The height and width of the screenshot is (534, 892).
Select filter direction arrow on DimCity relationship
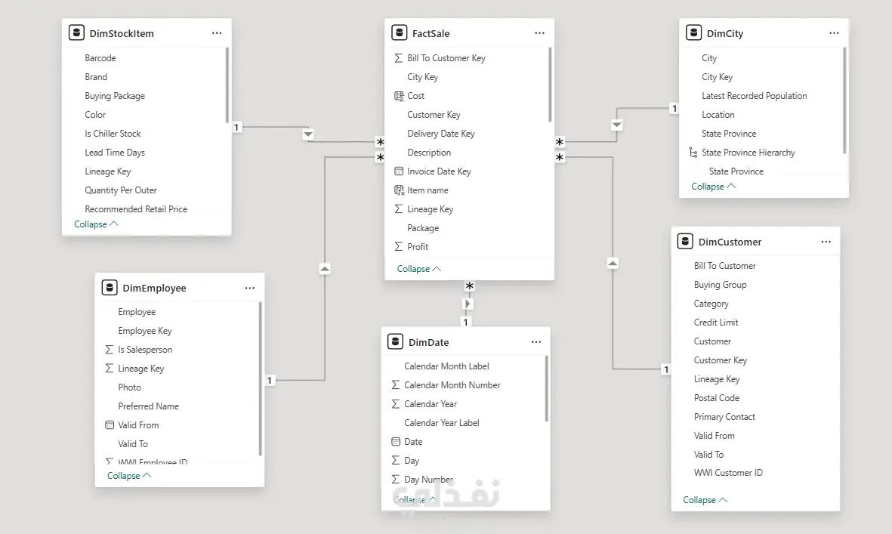[x=616, y=125]
